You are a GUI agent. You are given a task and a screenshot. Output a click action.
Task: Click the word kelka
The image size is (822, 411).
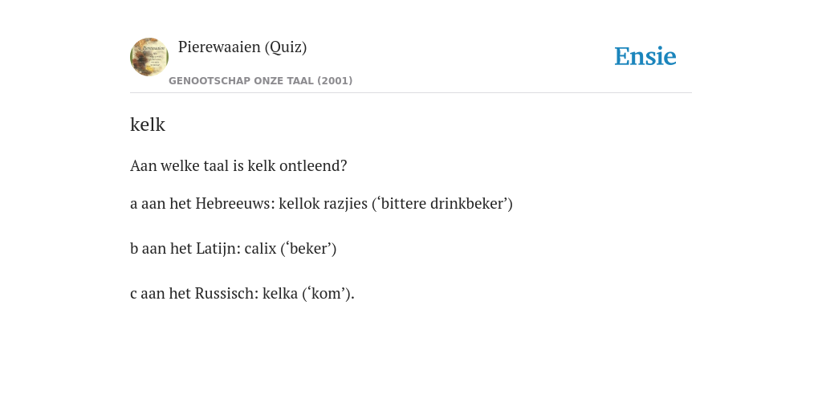[x=280, y=294]
